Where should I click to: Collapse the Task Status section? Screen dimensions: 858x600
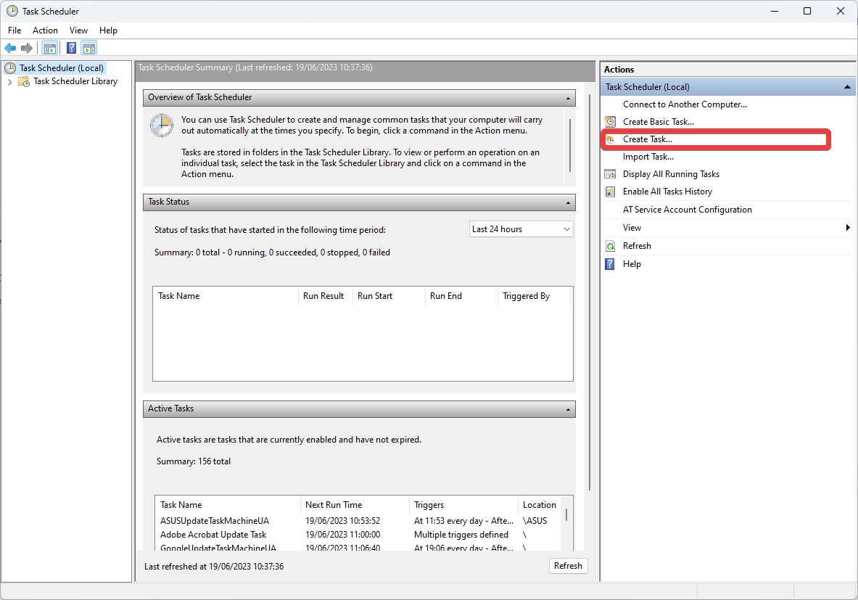568,202
